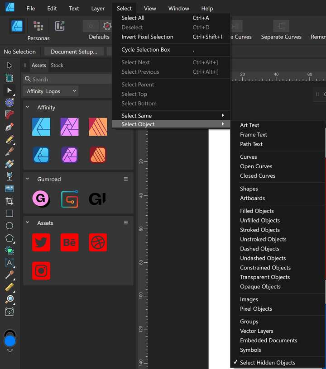Pick the Behance Be asset
The image size is (326, 369).
click(x=69, y=242)
